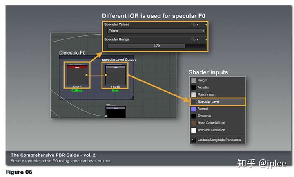Click the white Ambient Occlusion swatch
The image size is (294, 177).
click(x=194, y=130)
